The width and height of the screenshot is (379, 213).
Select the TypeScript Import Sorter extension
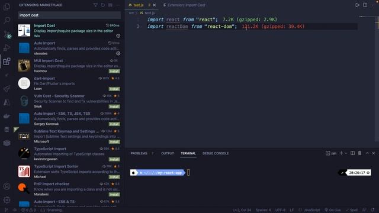point(69,172)
